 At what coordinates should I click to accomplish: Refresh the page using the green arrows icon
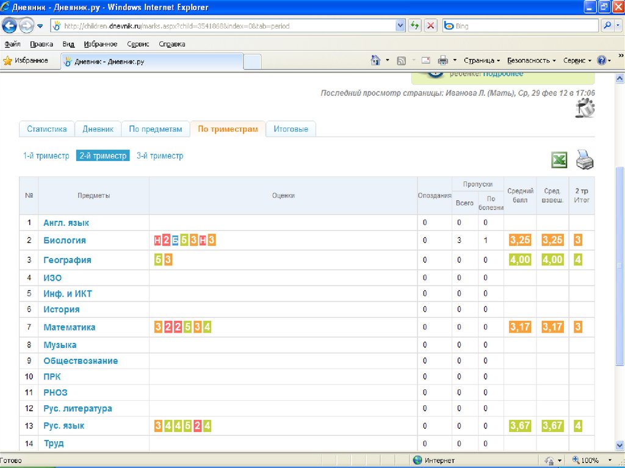click(415, 26)
